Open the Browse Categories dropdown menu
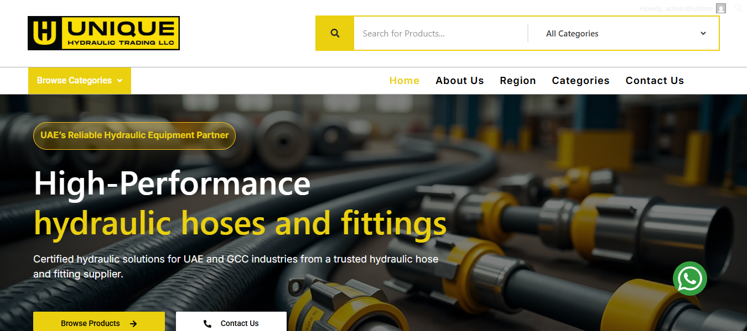This screenshot has height=331, width=747. (80, 81)
